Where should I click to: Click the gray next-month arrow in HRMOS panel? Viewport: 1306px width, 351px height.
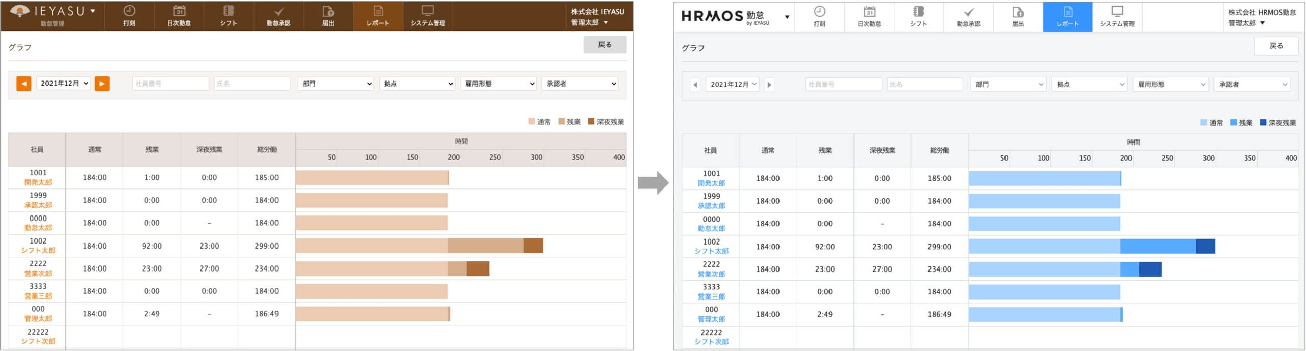tap(769, 85)
